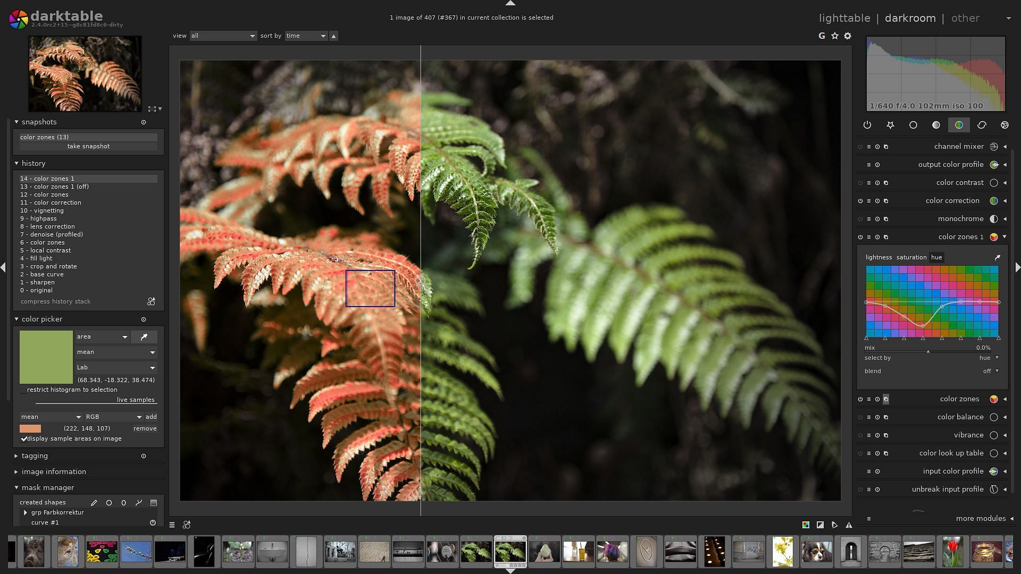
Task: Expand the mask manager panel section
Action: pyautogui.click(x=15, y=488)
